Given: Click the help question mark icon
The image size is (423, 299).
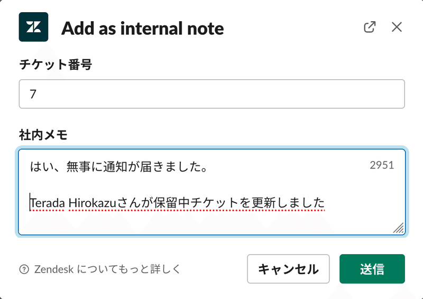Looking at the screenshot, I should [24, 269].
